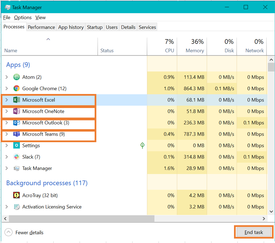Select the Background processes (117) heading
The width and height of the screenshot is (275, 243).
(47, 183)
